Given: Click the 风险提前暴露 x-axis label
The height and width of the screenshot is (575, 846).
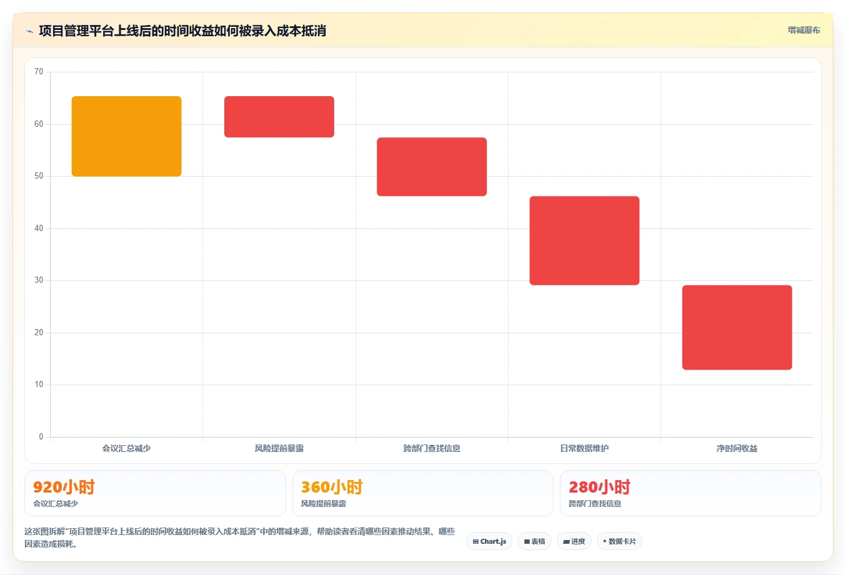Looking at the screenshot, I should point(279,448).
